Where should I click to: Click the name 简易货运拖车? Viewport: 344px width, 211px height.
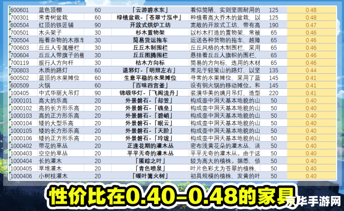[150, 40]
